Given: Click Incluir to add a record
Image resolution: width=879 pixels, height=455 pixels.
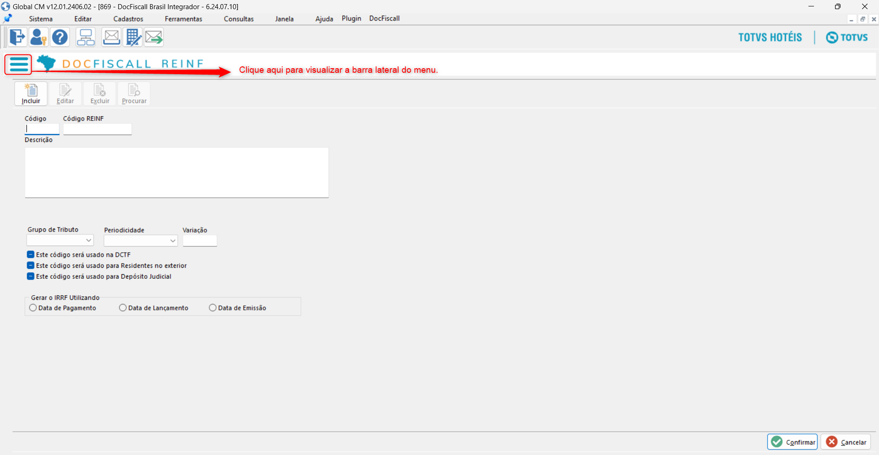Looking at the screenshot, I should pyautogui.click(x=31, y=93).
